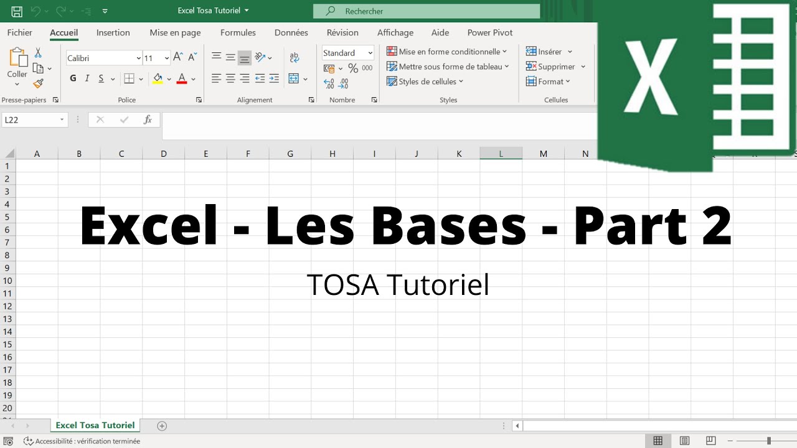Screen dimensions: 797x448
Task: Switch to Page Break Preview icon
Action: coord(711,441)
